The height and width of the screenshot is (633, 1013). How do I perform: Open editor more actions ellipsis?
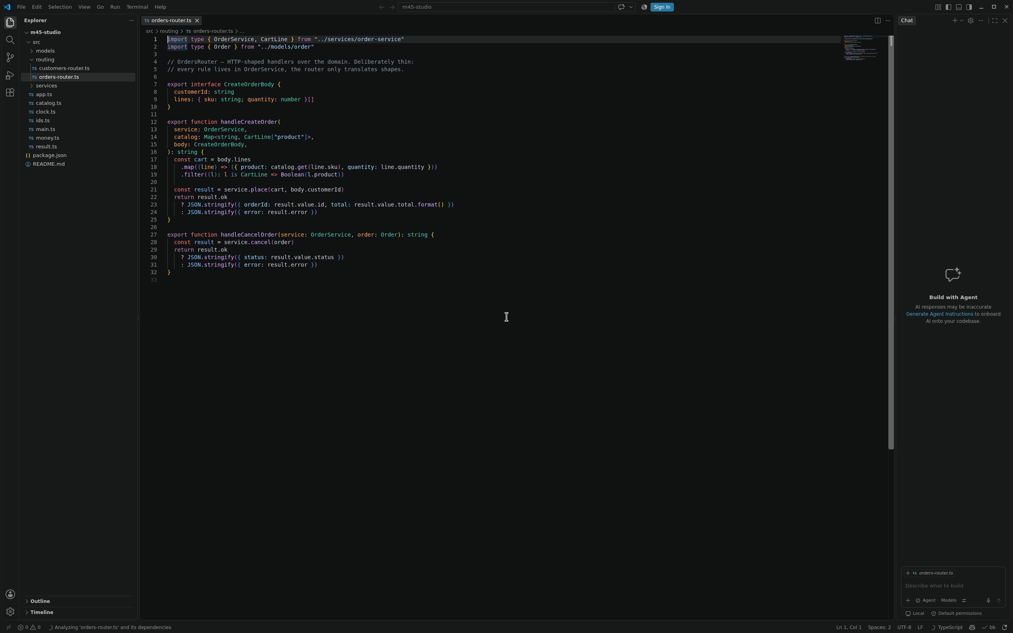[888, 20]
